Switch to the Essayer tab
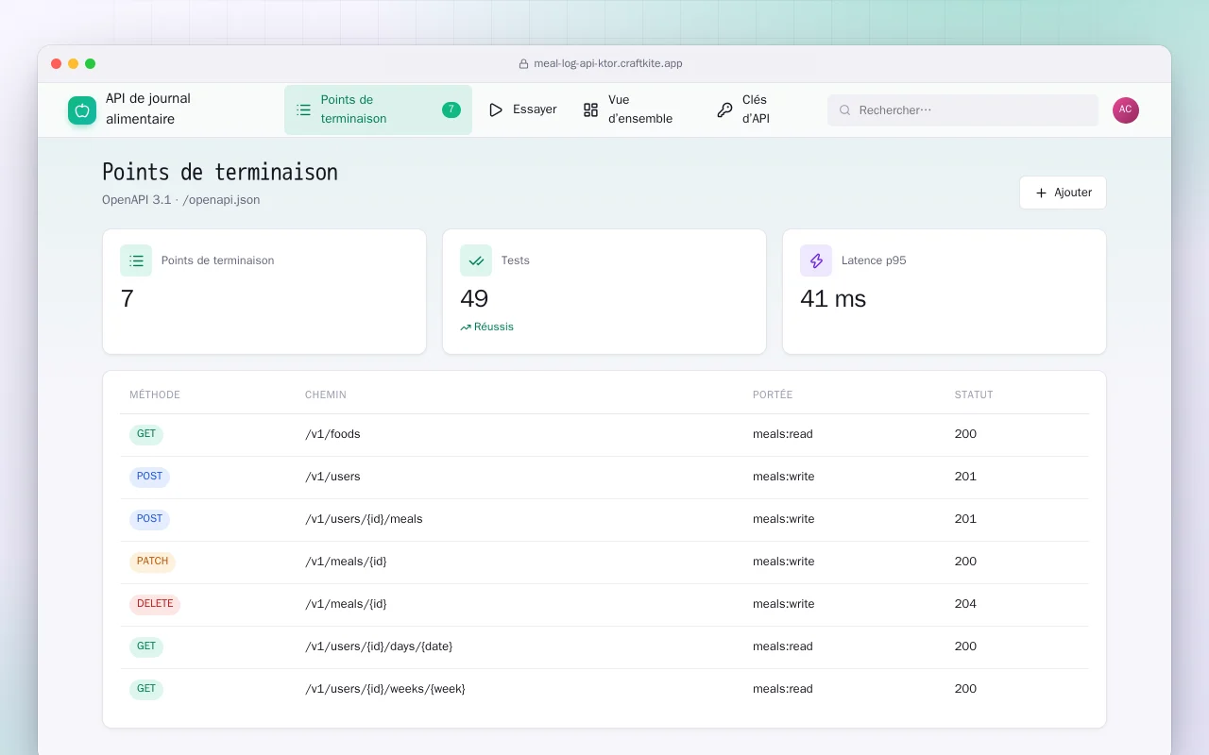Image resolution: width=1209 pixels, height=755 pixels. coord(522,109)
